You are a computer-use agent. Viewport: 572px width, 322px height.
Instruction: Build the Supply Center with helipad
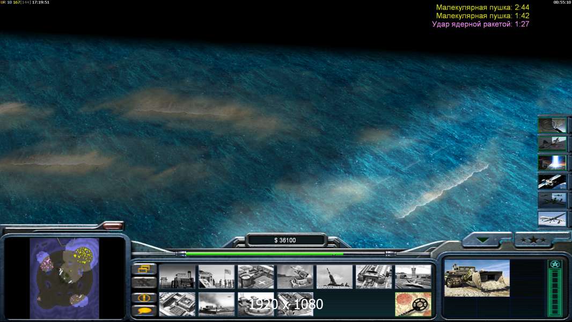click(256, 277)
